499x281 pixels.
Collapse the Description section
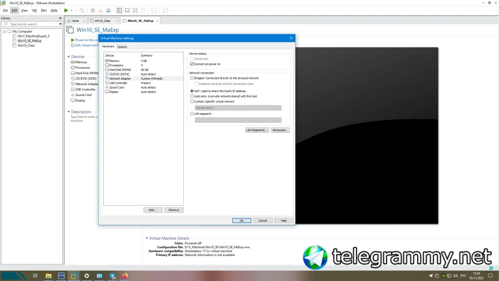69,112
